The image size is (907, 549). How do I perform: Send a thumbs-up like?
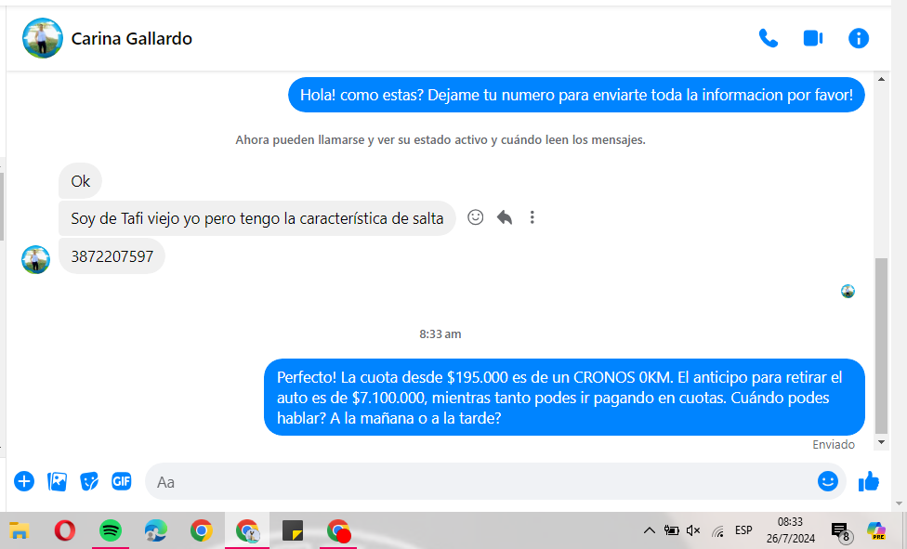pyautogui.click(x=869, y=481)
